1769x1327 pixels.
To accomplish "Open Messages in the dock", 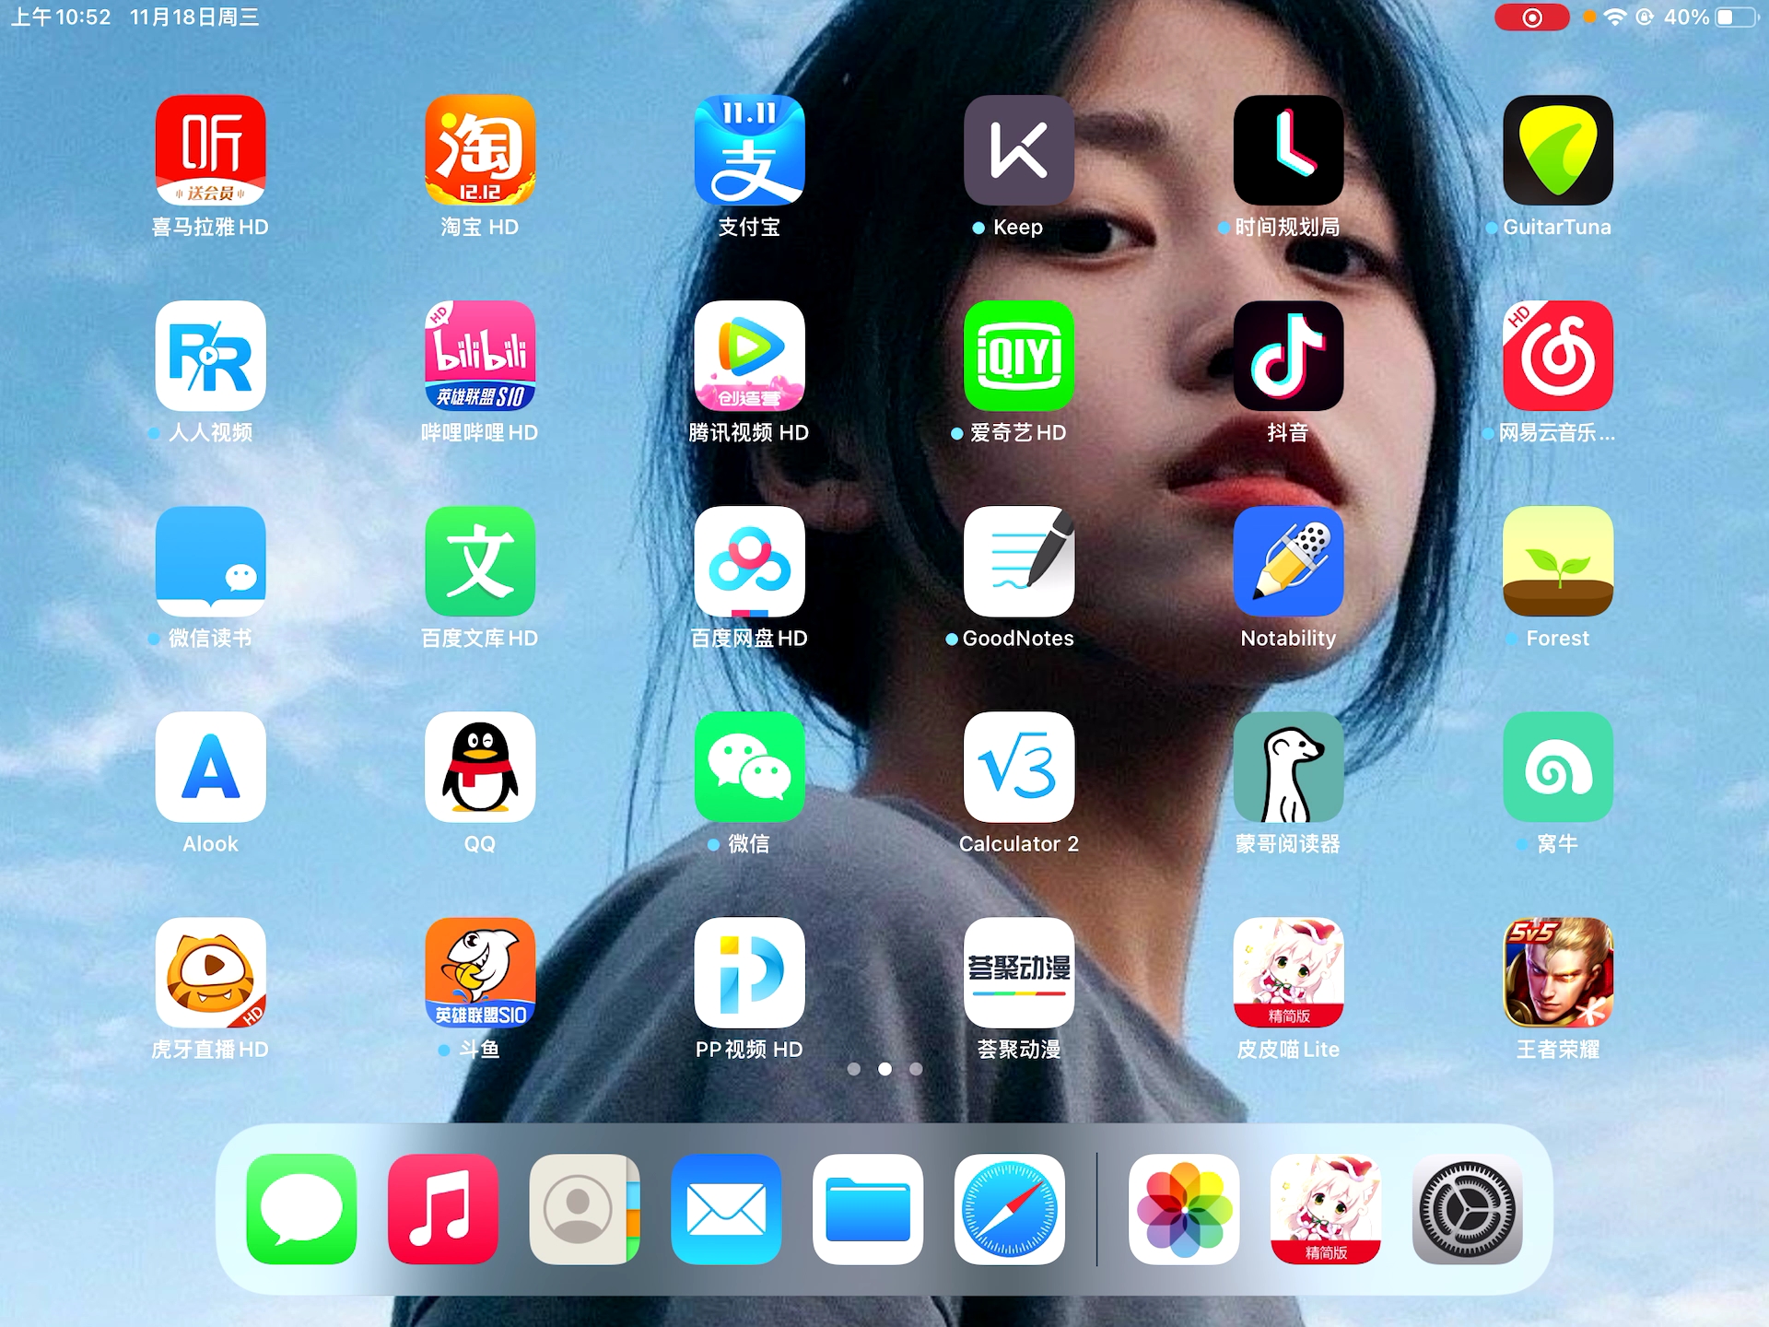I will (x=301, y=1208).
